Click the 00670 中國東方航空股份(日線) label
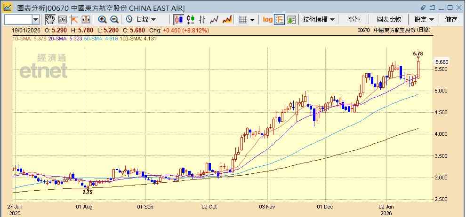This screenshot has height=217, width=466. (x=394, y=30)
